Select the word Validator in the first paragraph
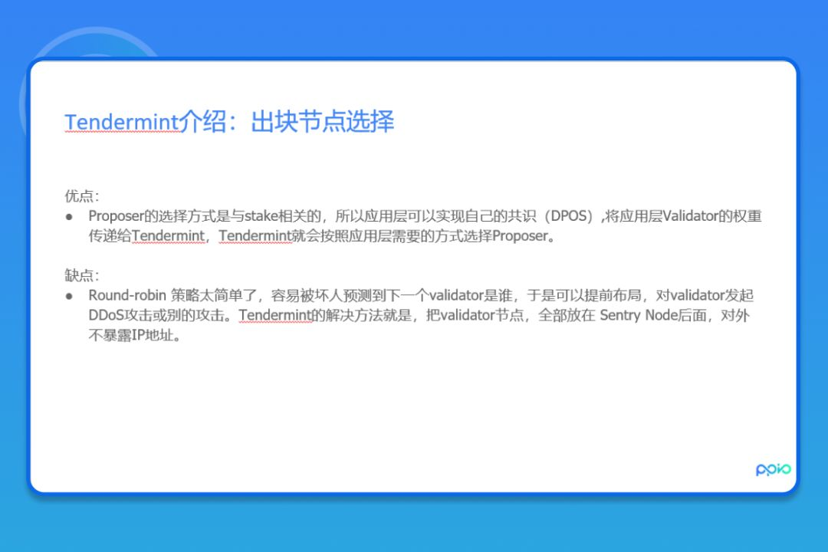 pos(689,215)
